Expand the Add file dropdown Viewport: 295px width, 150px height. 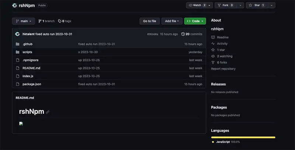click(172, 21)
